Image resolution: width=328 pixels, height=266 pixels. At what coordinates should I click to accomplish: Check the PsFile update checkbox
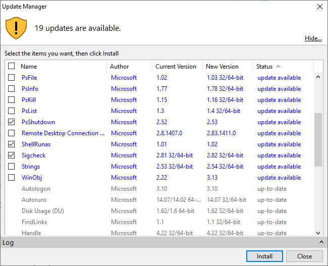(11, 77)
